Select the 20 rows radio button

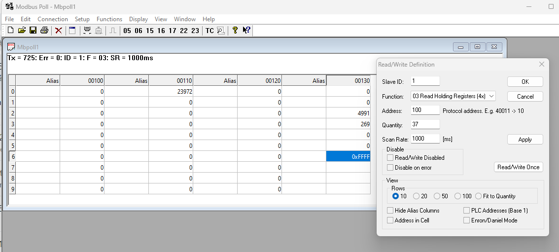coord(417,196)
